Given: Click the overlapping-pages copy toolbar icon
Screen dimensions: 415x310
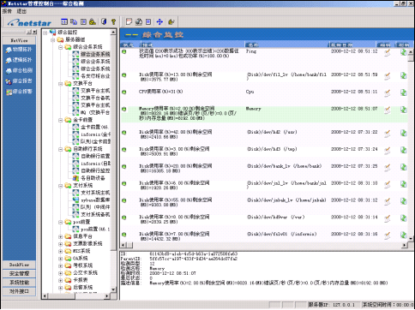Looking at the screenshot, I should click(74, 21).
